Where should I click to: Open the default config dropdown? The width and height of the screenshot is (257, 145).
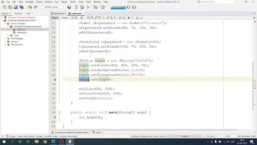54,7
